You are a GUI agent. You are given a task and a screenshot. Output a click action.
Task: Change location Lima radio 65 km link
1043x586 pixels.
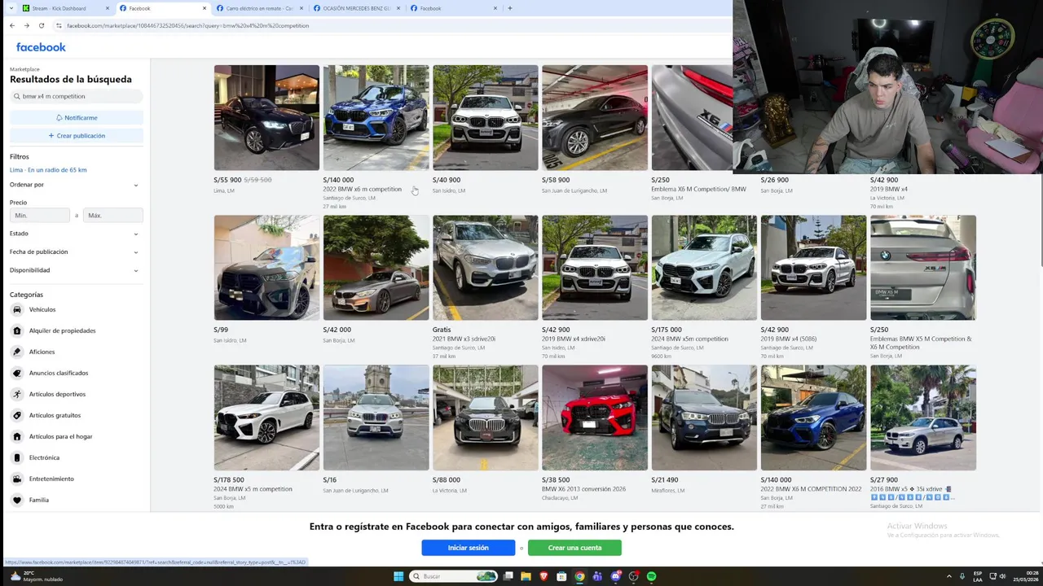click(x=48, y=170)
